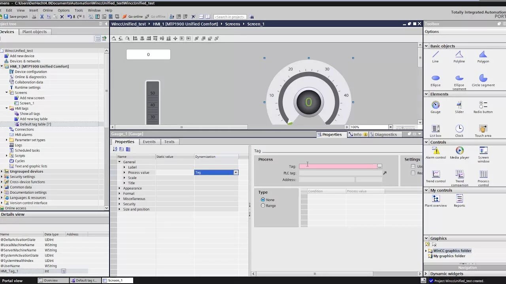Select the Touch area element

483,131
